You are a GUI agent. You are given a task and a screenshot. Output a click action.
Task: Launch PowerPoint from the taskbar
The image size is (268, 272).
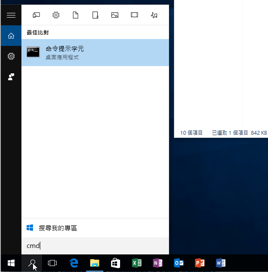point(200,263)
